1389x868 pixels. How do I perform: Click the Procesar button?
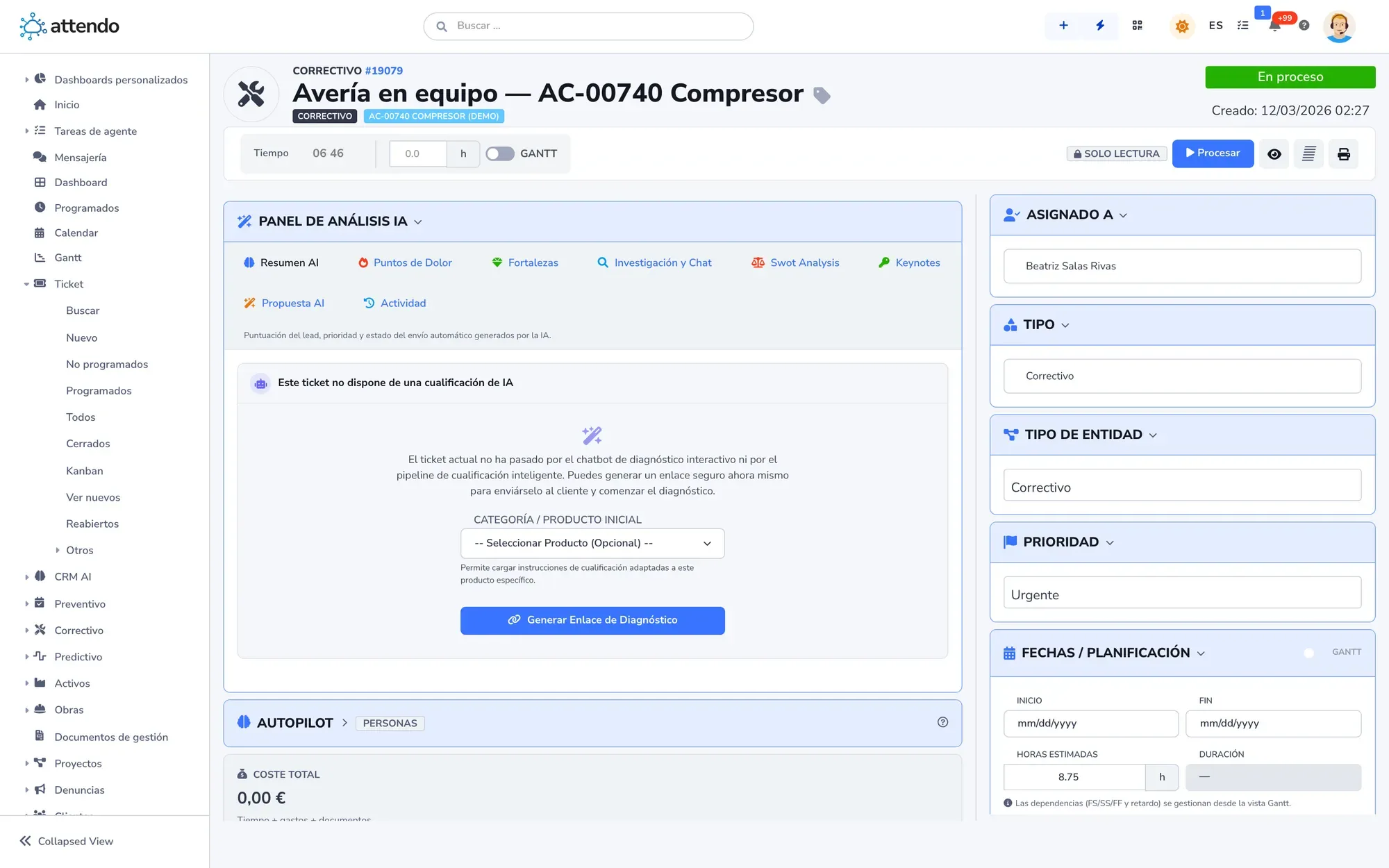click(x=1213, y=153)
